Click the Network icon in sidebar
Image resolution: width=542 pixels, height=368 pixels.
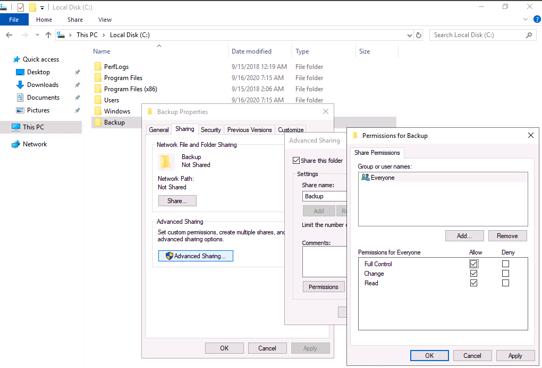point(16,144)
